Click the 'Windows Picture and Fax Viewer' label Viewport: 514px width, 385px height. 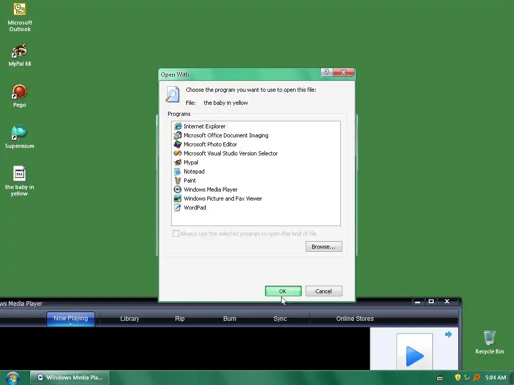pos(223,199)
